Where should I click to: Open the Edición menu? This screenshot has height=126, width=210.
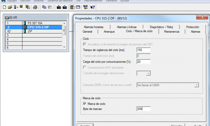[25, 1]
